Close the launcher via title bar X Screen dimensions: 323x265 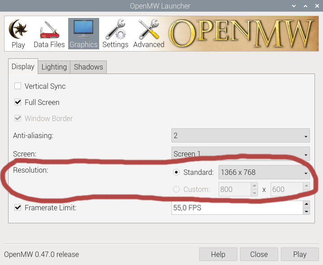pyautogui.click(x=317, y=6)
